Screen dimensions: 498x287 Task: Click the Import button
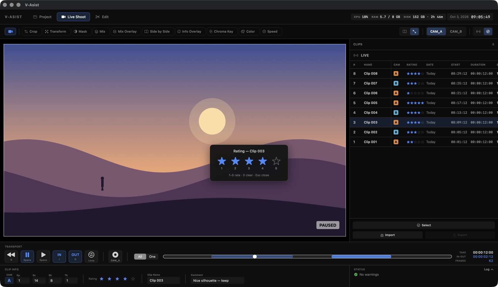pos(387,235)
